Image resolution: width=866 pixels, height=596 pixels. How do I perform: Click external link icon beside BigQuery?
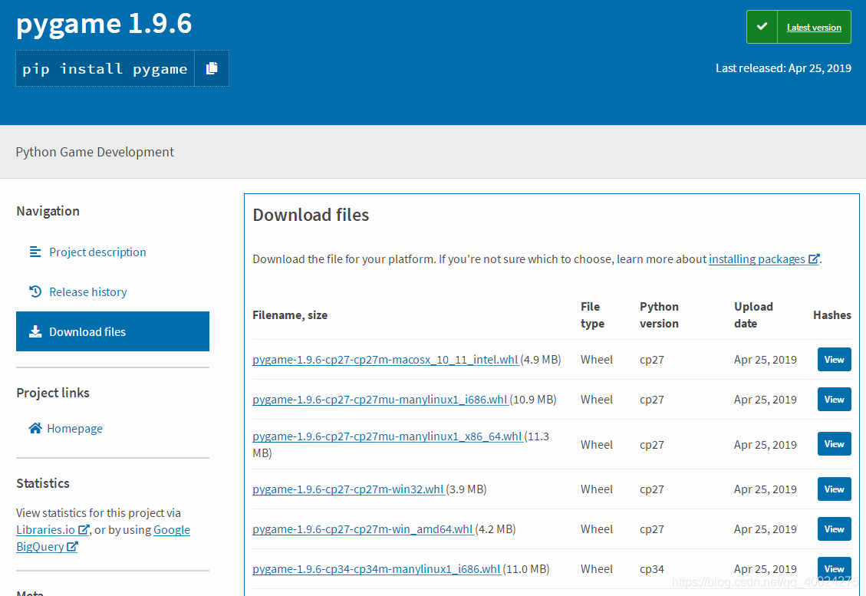(72, 546)
